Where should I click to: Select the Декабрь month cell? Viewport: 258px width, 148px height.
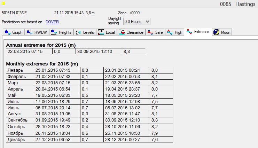(20, 139)
